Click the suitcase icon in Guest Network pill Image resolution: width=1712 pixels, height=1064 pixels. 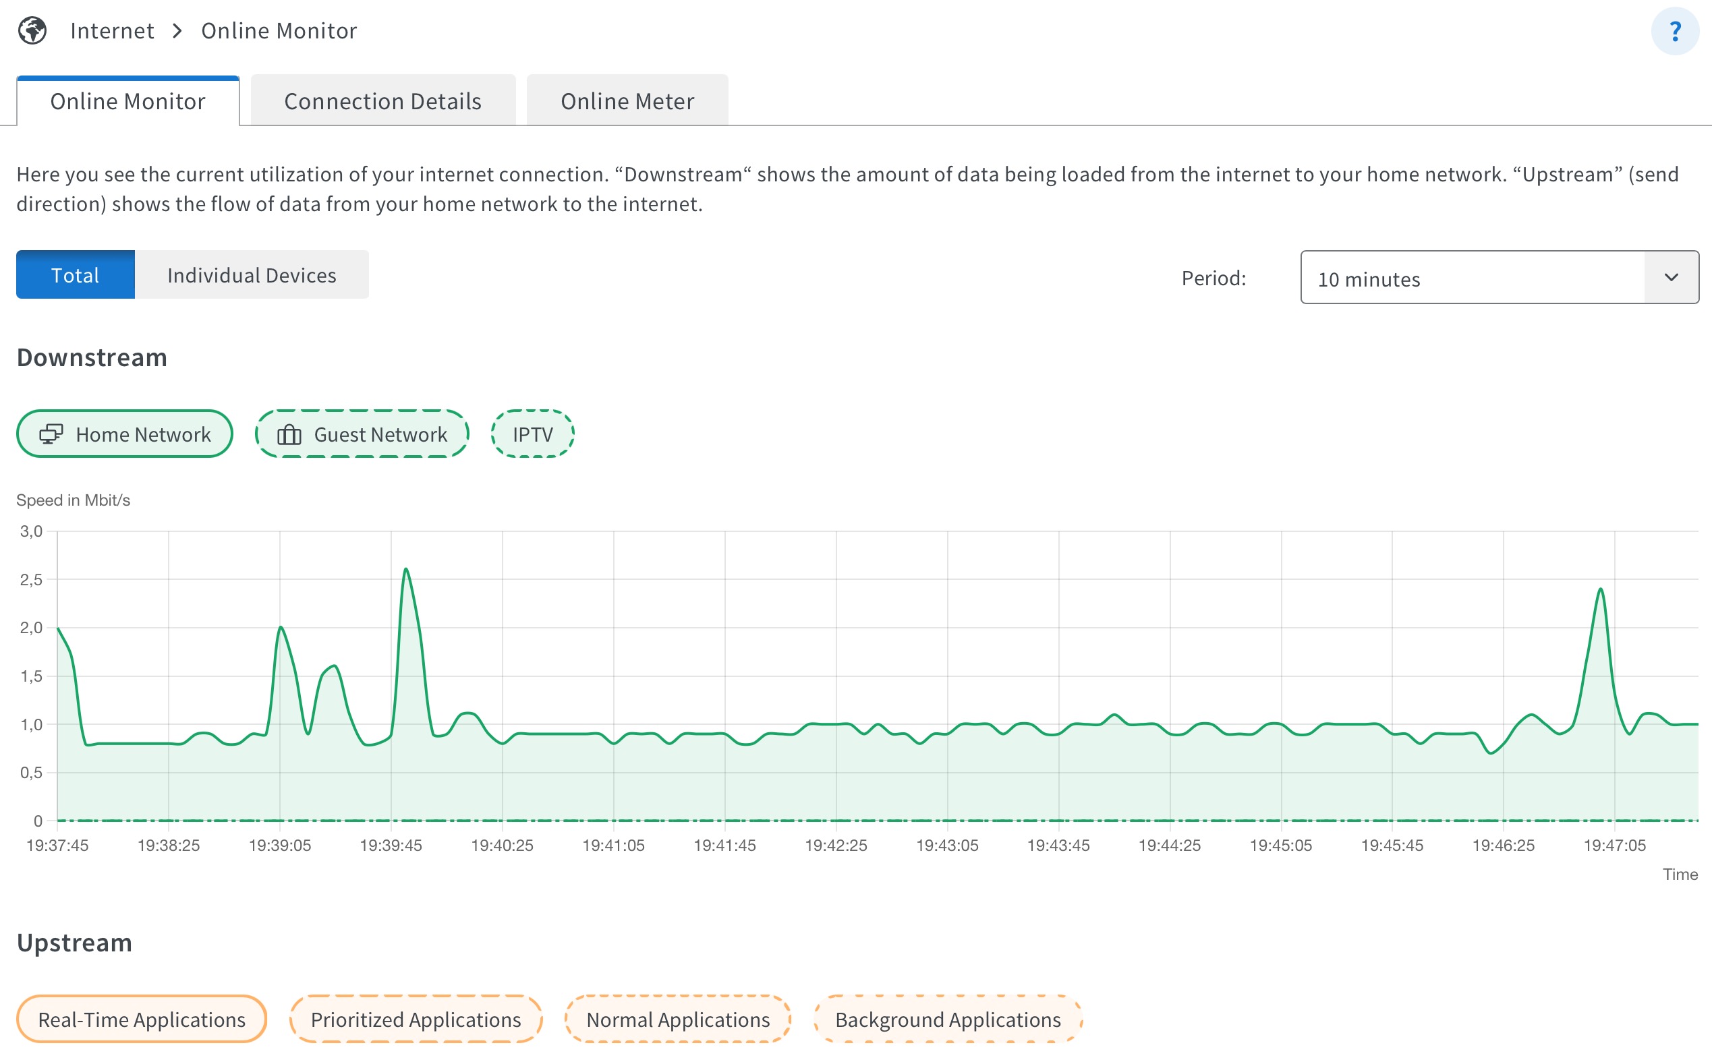coord(289,435)
